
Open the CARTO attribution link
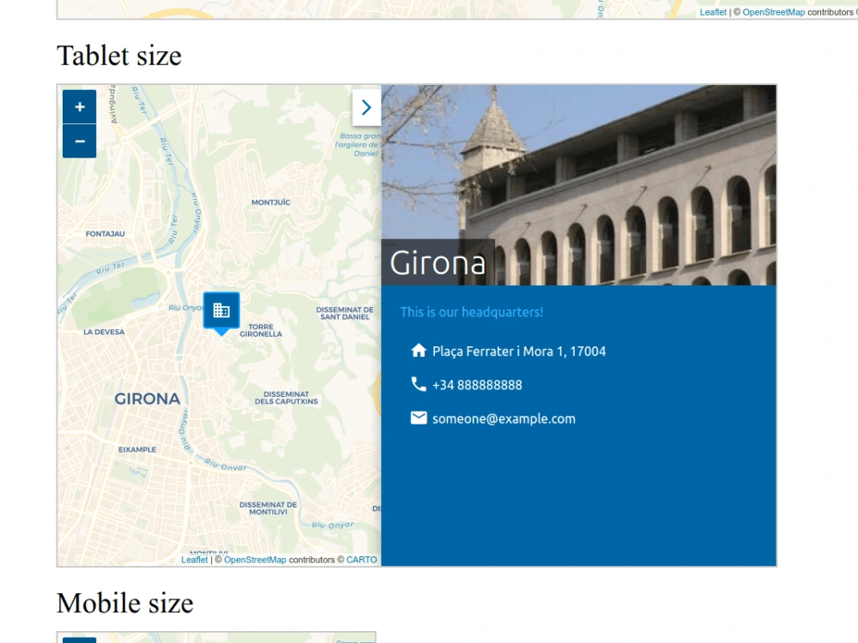(361, 560)
